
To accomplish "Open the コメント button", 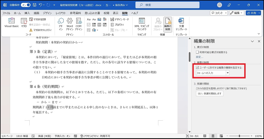I will pos(219,13).
